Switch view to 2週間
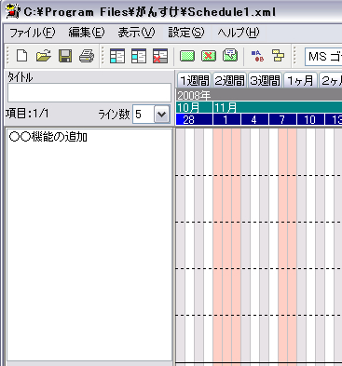The width and height of the screenshot is (342, 366). tap(229, 80)
